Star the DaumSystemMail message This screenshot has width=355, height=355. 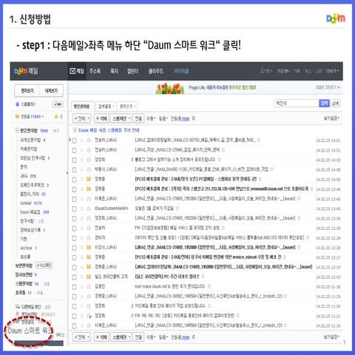click(82, 209)
